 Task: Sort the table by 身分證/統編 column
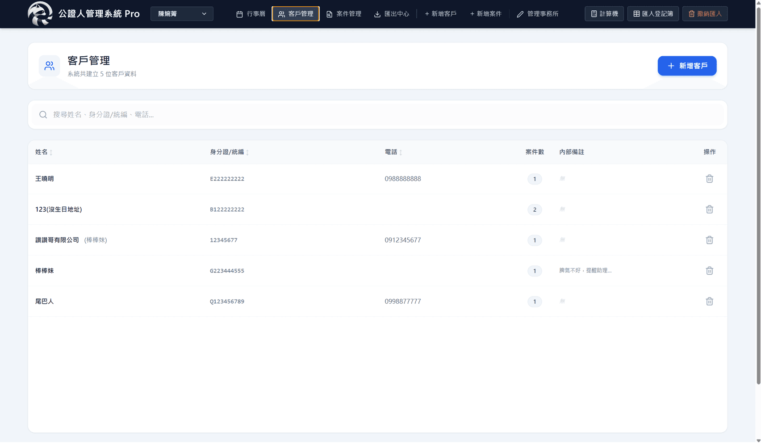(230, 152)
